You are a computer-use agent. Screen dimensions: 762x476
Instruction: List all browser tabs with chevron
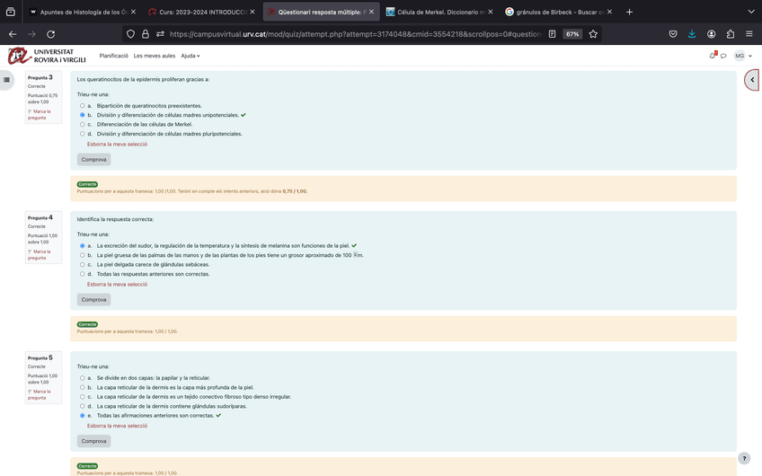(751, 12)
